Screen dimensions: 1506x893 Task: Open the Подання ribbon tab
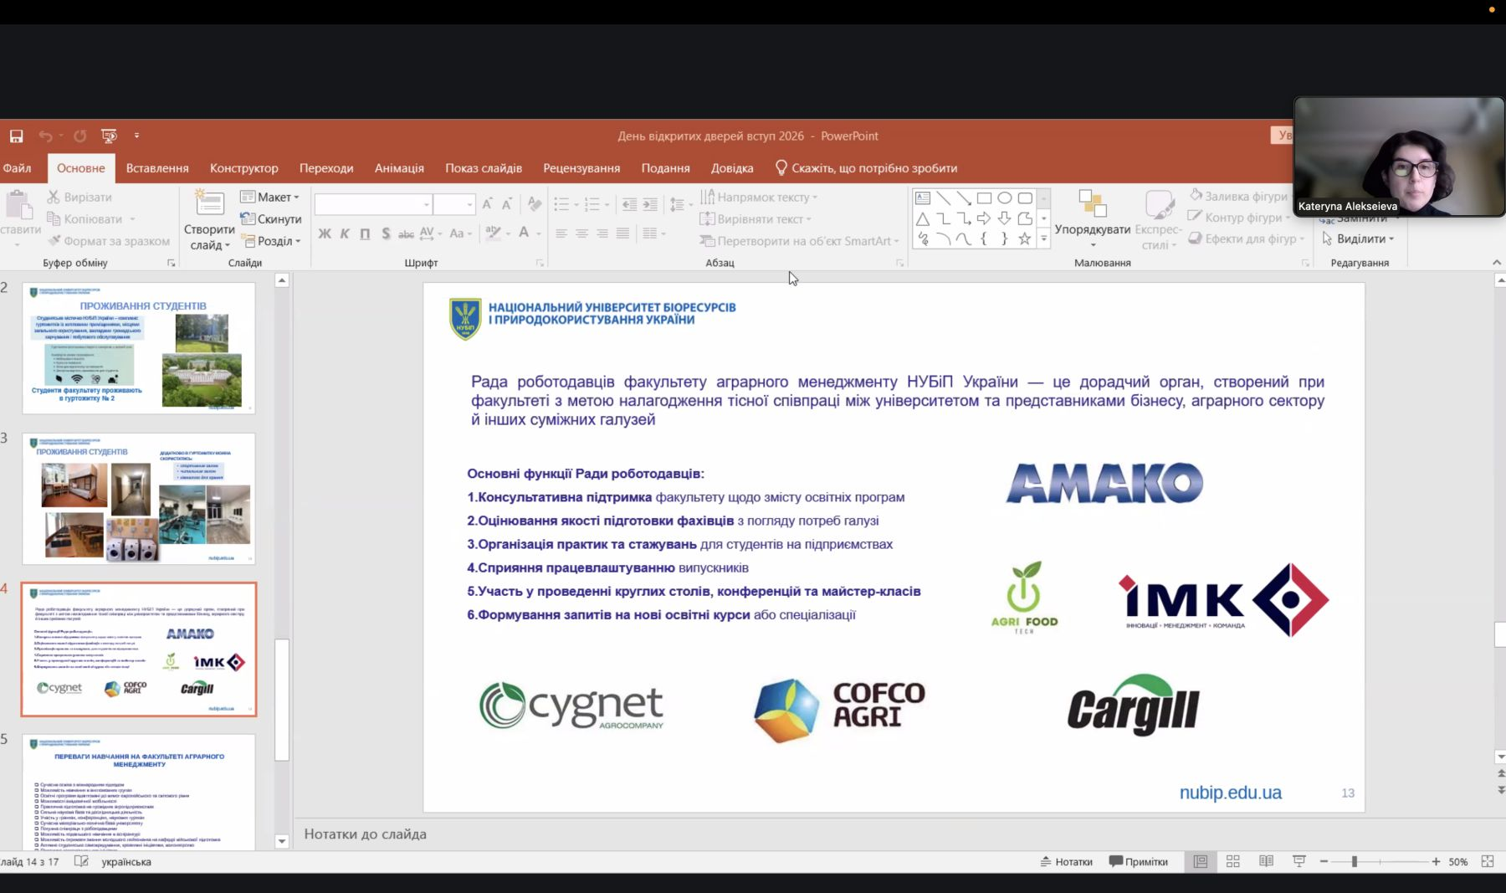point(666,168)
